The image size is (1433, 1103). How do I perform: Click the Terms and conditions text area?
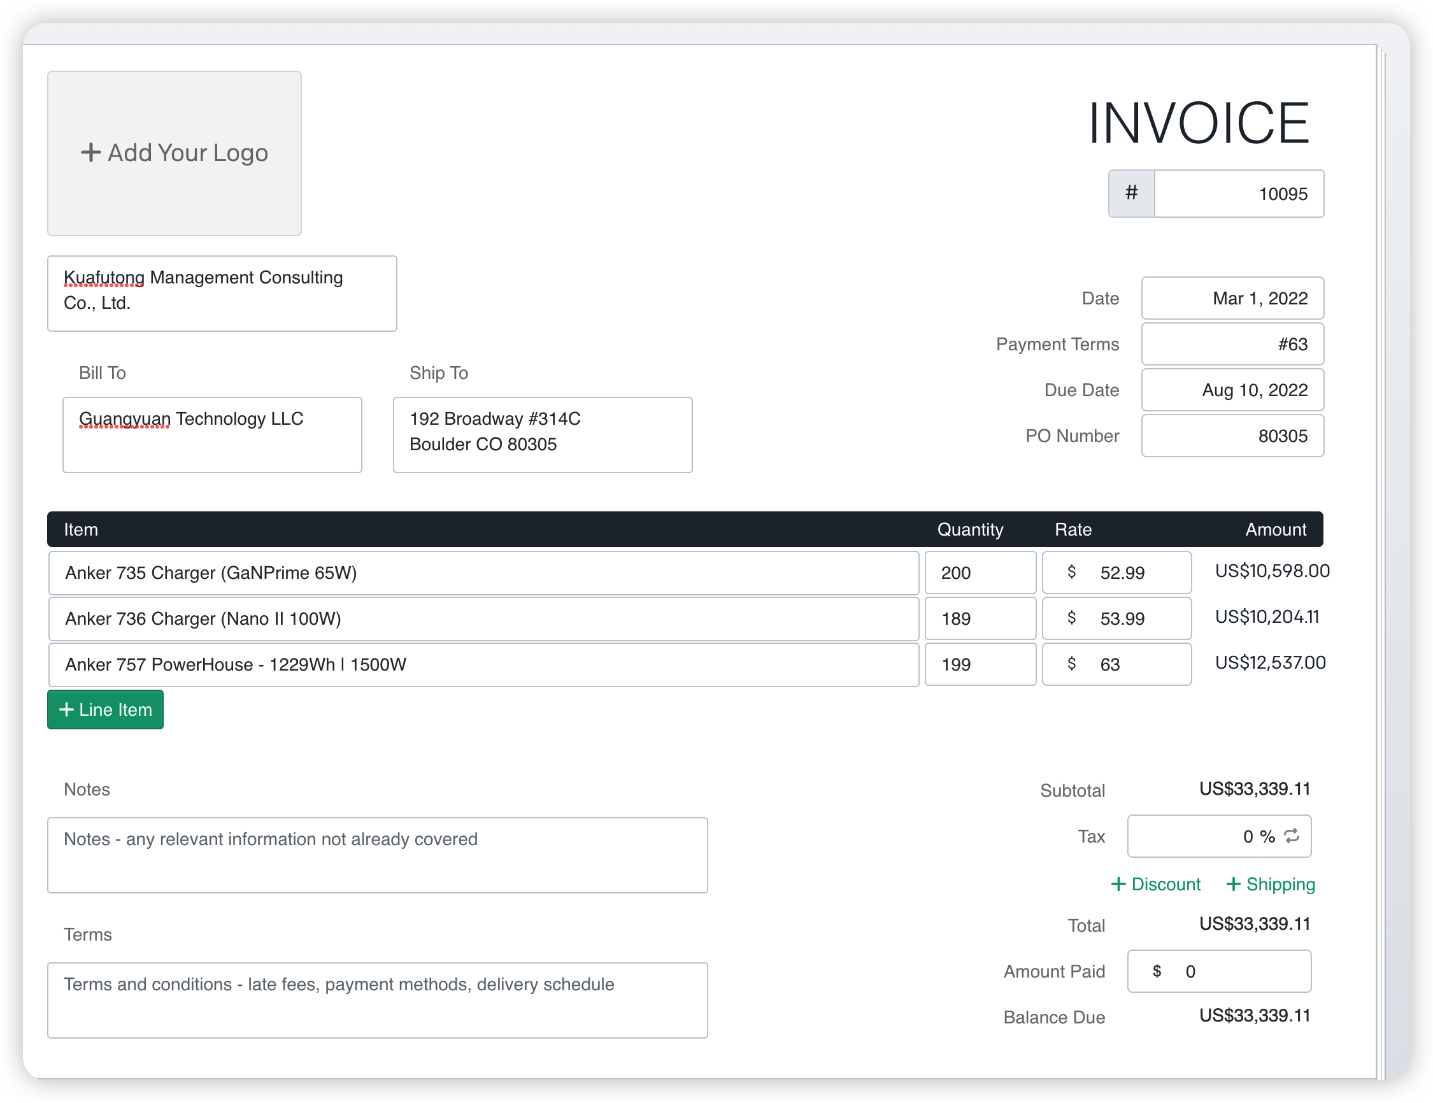point(377,1000)
